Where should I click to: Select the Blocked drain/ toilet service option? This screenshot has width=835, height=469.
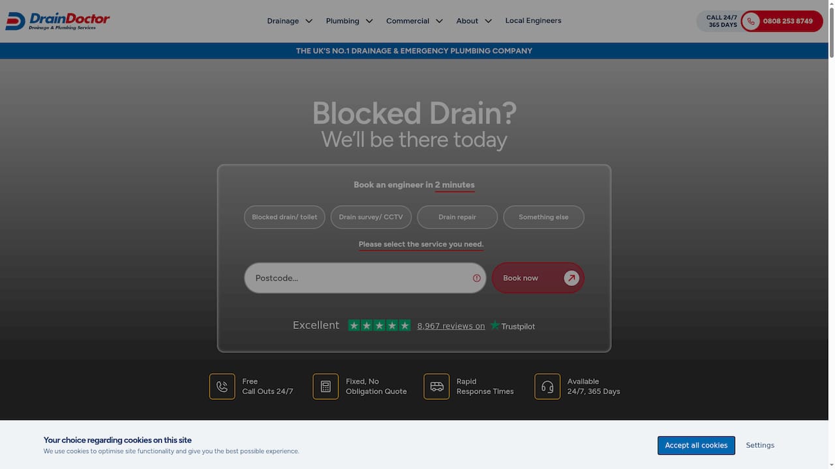click(284, 217)
